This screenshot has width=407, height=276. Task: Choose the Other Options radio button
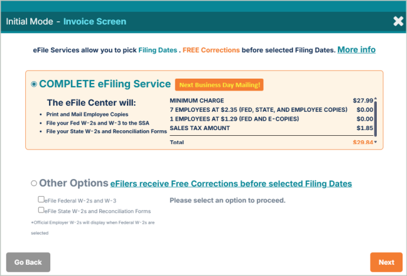34,184
